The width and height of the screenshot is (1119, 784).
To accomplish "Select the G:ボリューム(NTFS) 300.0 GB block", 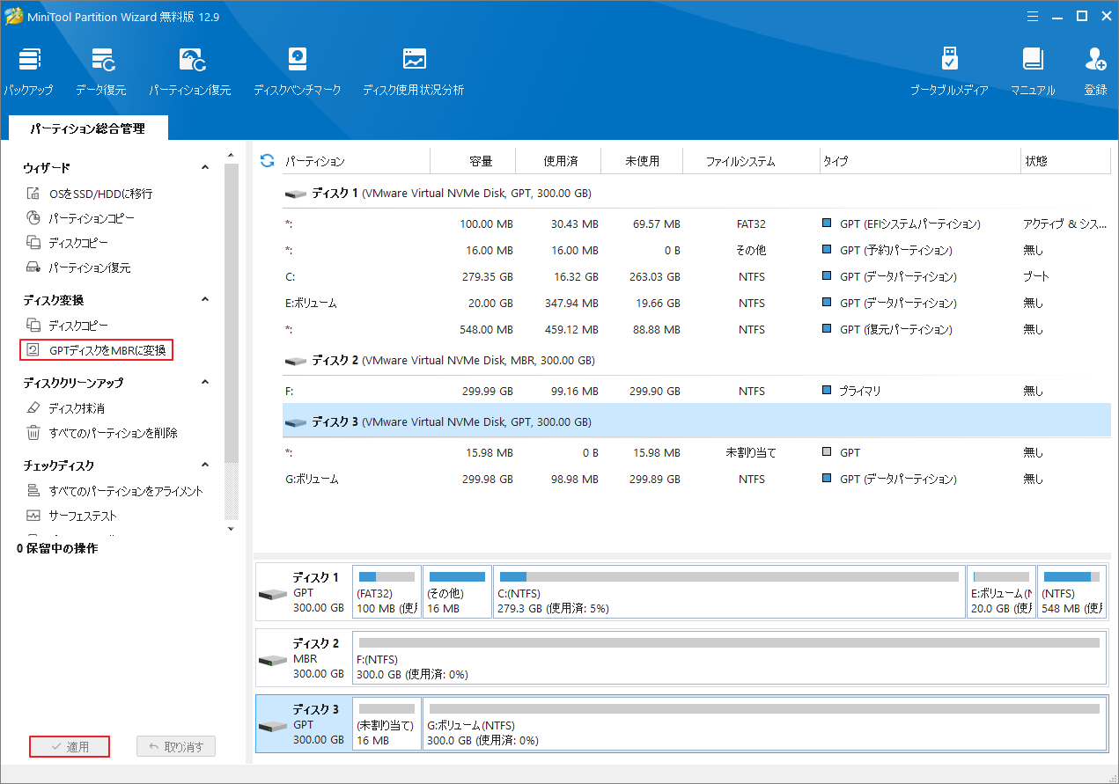I will click(x=764, y=724).
